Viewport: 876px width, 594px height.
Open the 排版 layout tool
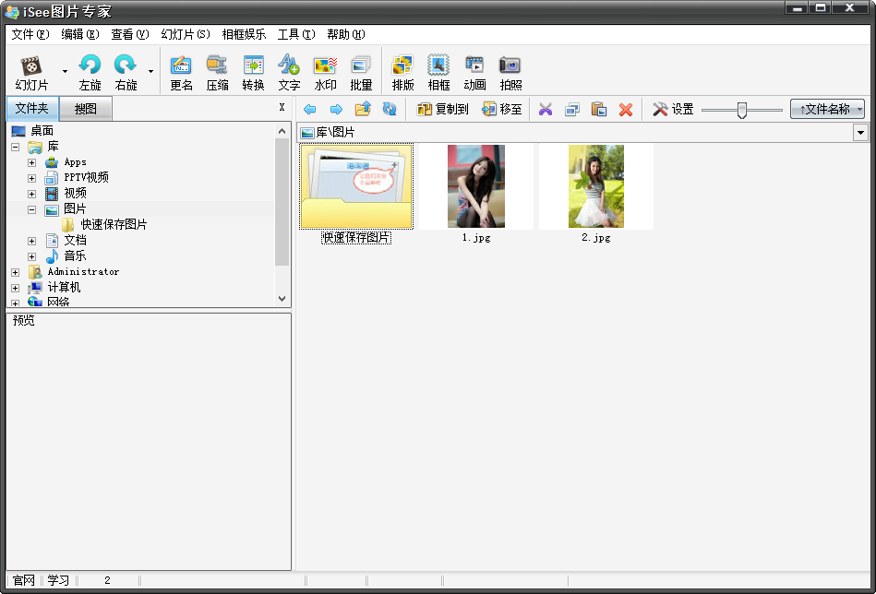pyautogui.click(x=402, y=73)
